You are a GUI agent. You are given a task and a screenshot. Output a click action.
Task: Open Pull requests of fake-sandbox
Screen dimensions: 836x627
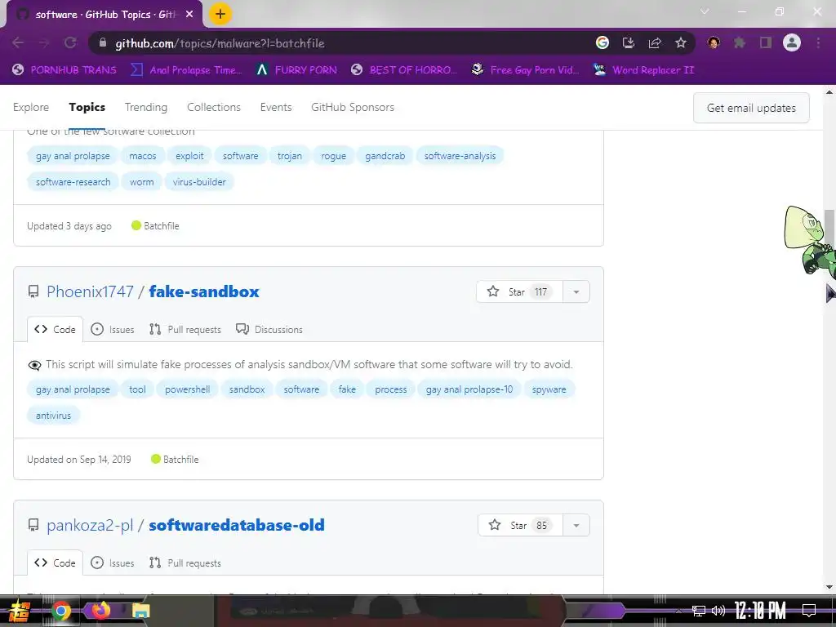pos(185,330)
